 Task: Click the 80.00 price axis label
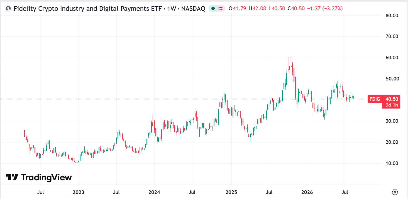(x=392, y=15)
